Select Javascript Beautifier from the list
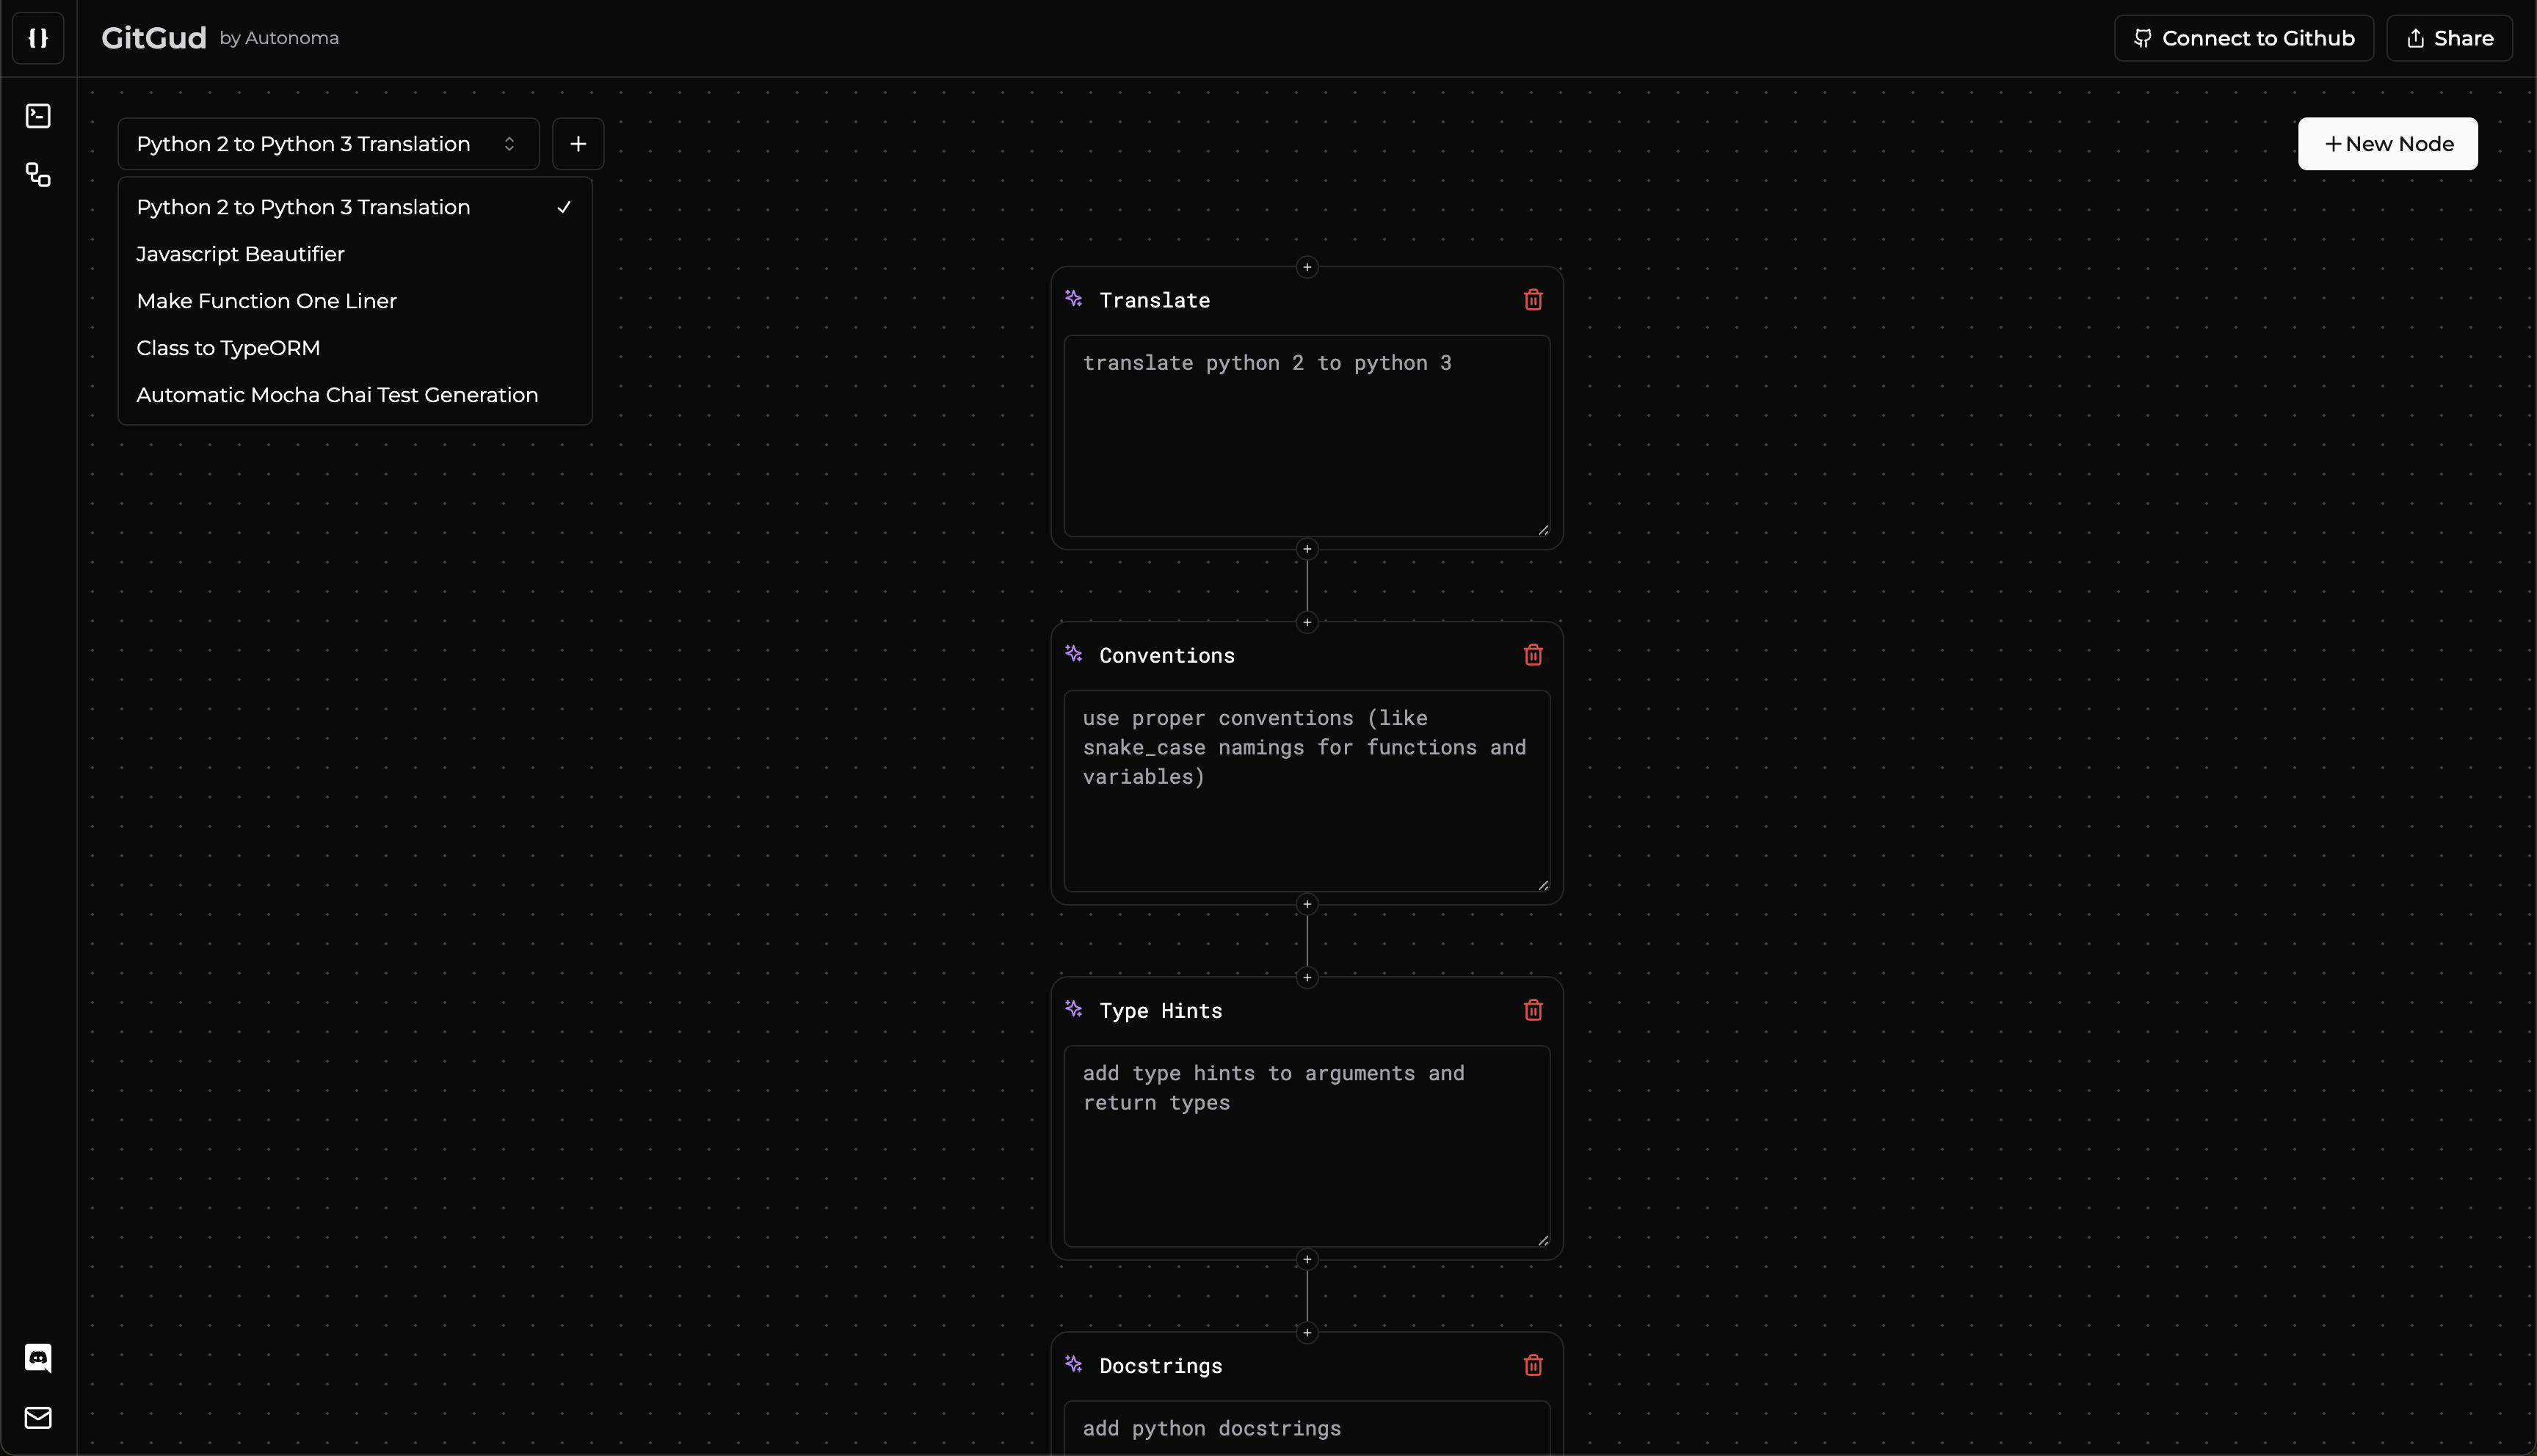Image resolution: width=2537 pixels, height=1456 pixels. click(x=355, y=254)
